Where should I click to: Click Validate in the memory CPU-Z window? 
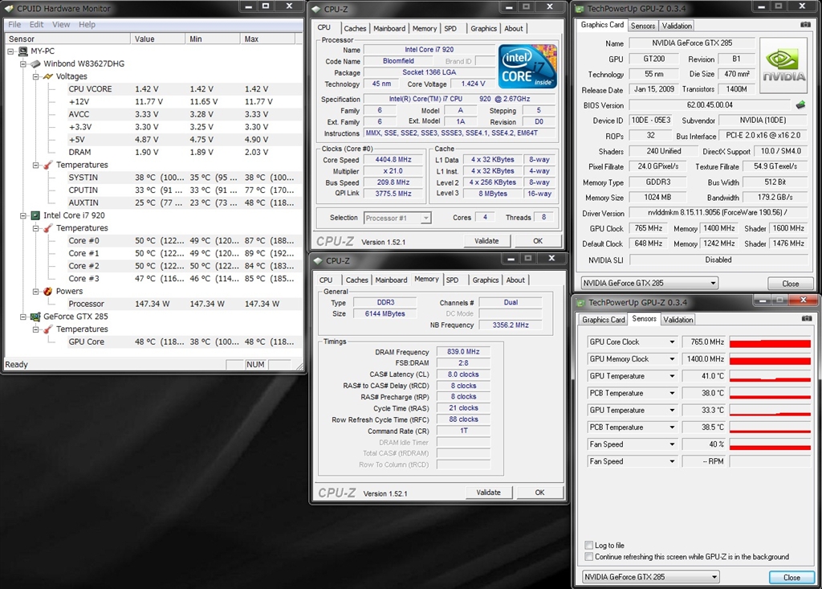tap(489, 493)
